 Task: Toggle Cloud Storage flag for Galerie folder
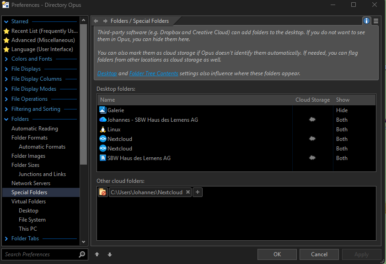pyautogui.click(x=312, y=110)
